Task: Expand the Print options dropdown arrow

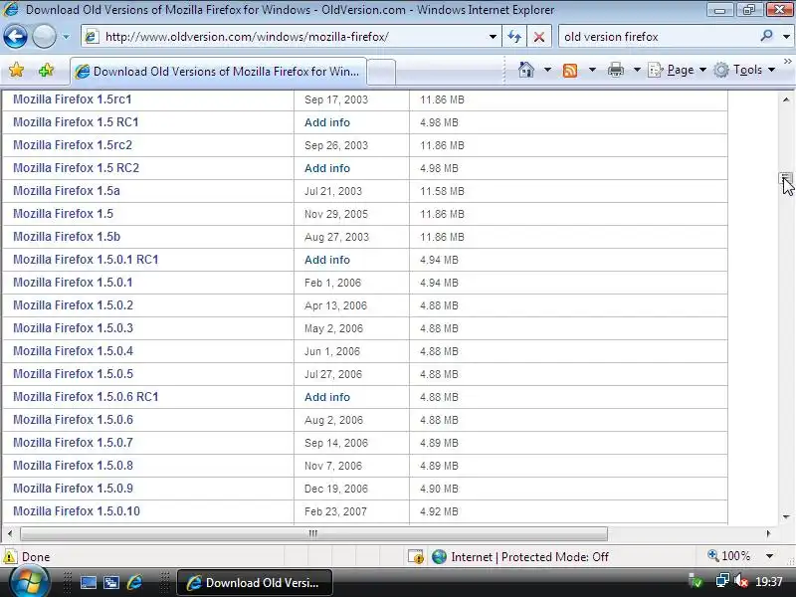Action: [x=637, y=70]
